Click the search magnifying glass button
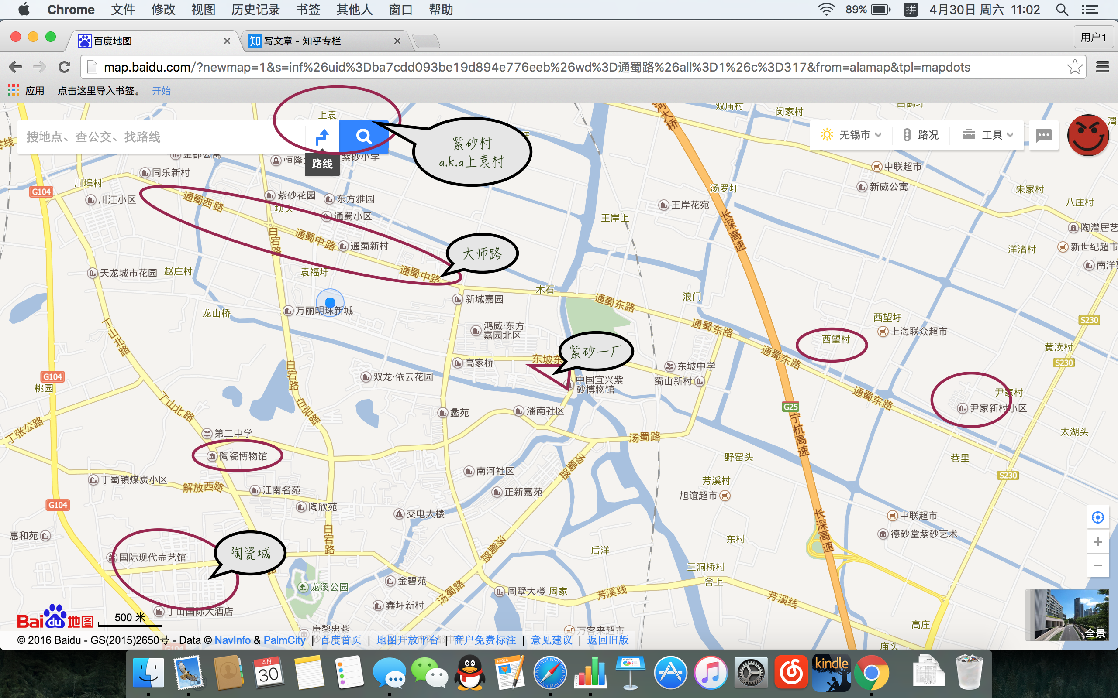The image size is (1118, 698). point(363,135)
